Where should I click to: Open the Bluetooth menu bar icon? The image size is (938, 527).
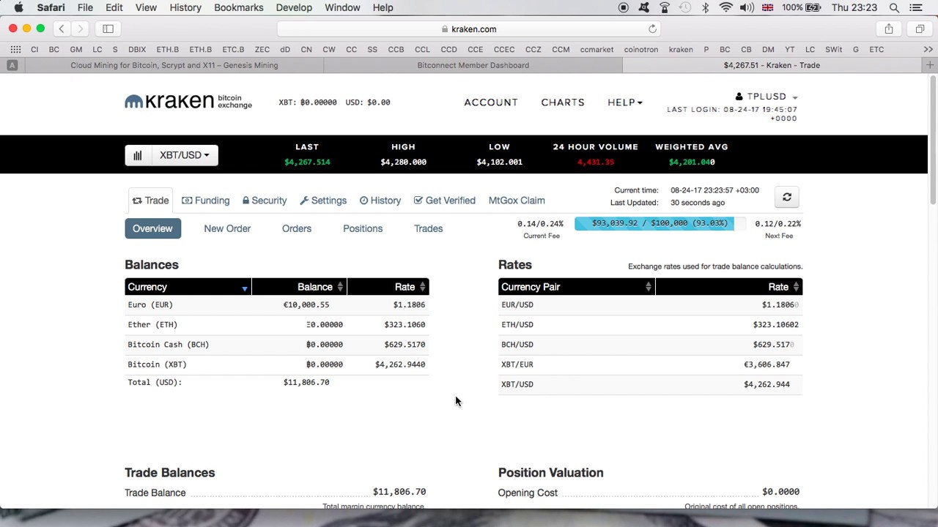[x=706, y=7]
